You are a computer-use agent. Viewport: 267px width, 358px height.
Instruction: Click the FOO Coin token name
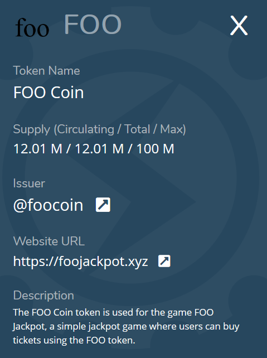pos(48,93)
